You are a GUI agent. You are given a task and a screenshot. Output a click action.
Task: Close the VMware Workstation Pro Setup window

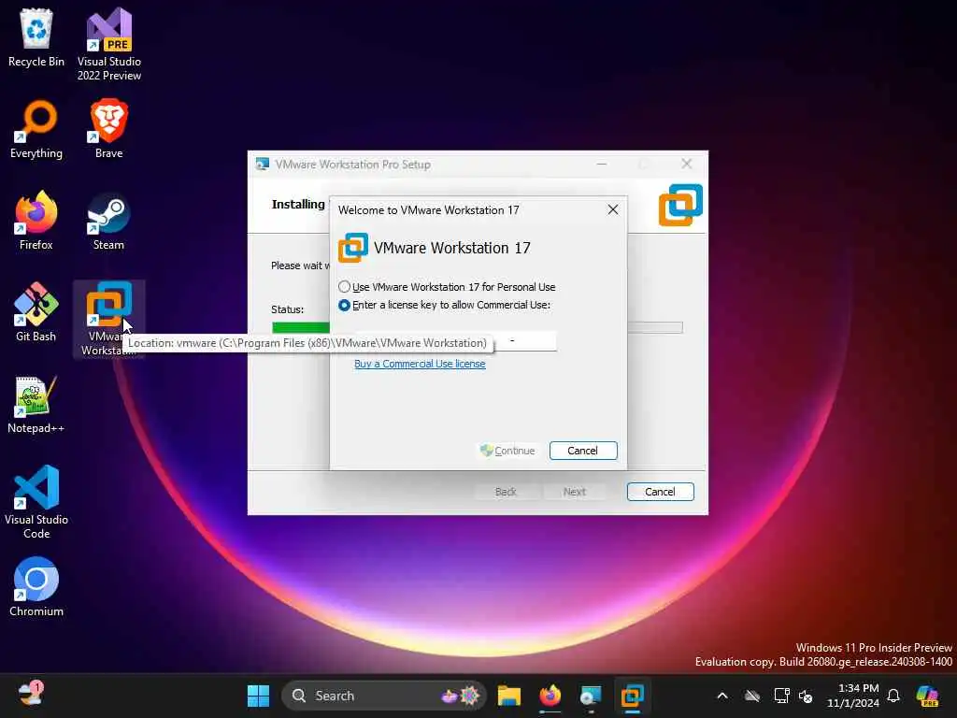point(687,164)
